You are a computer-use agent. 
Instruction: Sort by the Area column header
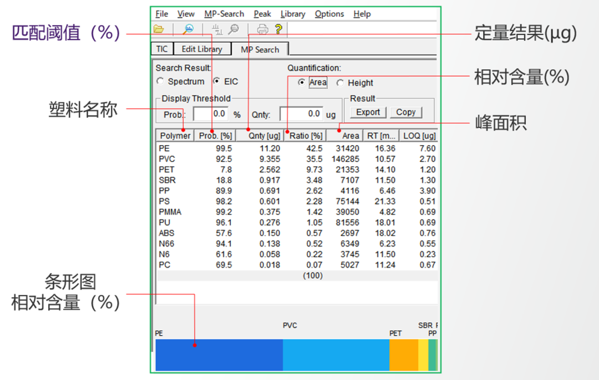point(345,136)
